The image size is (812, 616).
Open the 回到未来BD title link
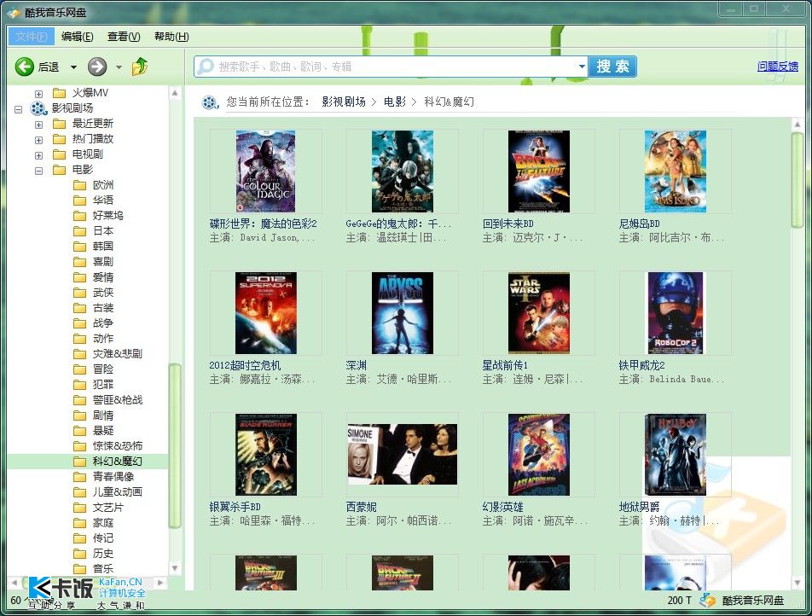click(x=508, y=224)
